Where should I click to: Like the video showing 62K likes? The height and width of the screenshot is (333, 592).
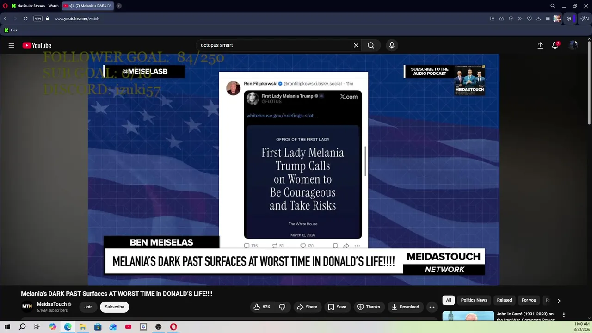point(262,307)
